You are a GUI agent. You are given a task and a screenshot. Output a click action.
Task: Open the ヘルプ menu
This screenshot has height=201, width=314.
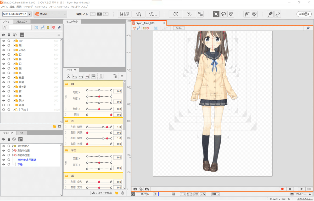pyautogui.click(x=85, y=7)
